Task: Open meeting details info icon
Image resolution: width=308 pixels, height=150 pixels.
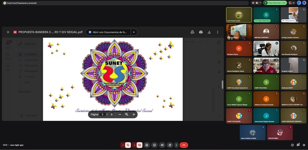Action: pyautogui.click(x=292, y=145)
